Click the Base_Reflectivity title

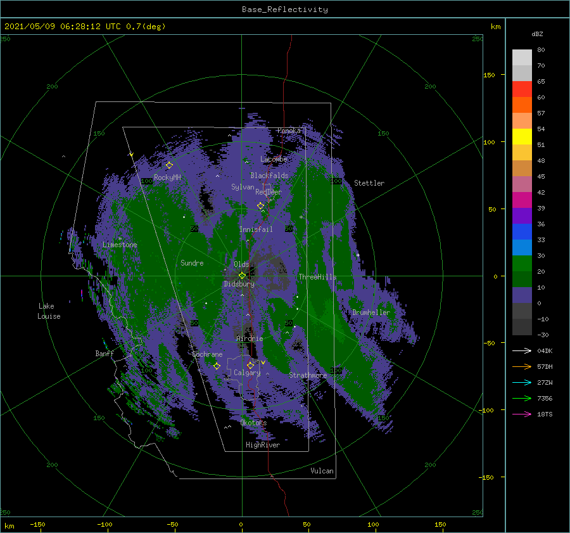tap(285, 10)
